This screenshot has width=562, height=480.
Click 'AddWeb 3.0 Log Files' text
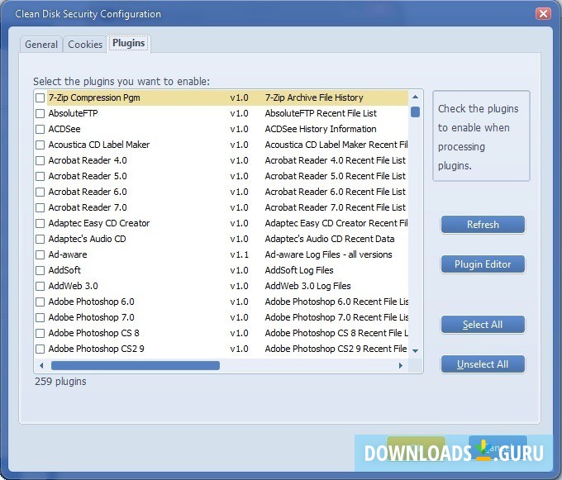[x=307, y=286]
